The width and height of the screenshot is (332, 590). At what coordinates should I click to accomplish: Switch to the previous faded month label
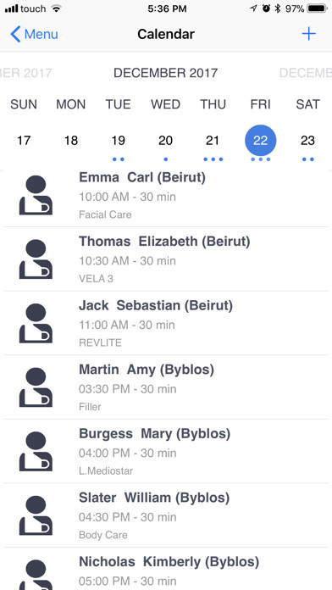pyautogui.click(x=25, y=73)
